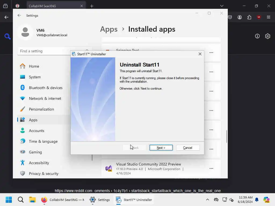The image size is (275, 206).
Task: Open options menu for Visual Studio Community 2022 Preview
Action: (211, 168)
